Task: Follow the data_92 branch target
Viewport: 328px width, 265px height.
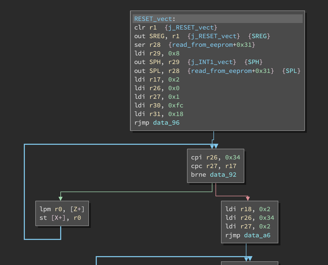Action: tap(223, 175)
